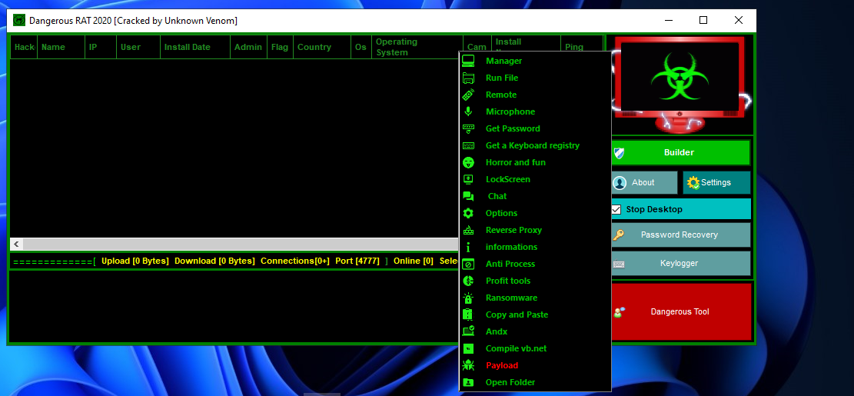This screenshot has width=854, height=396.
Task: Click the keyboard icon on the Keylogger button
Action: [x=619, y=265]
